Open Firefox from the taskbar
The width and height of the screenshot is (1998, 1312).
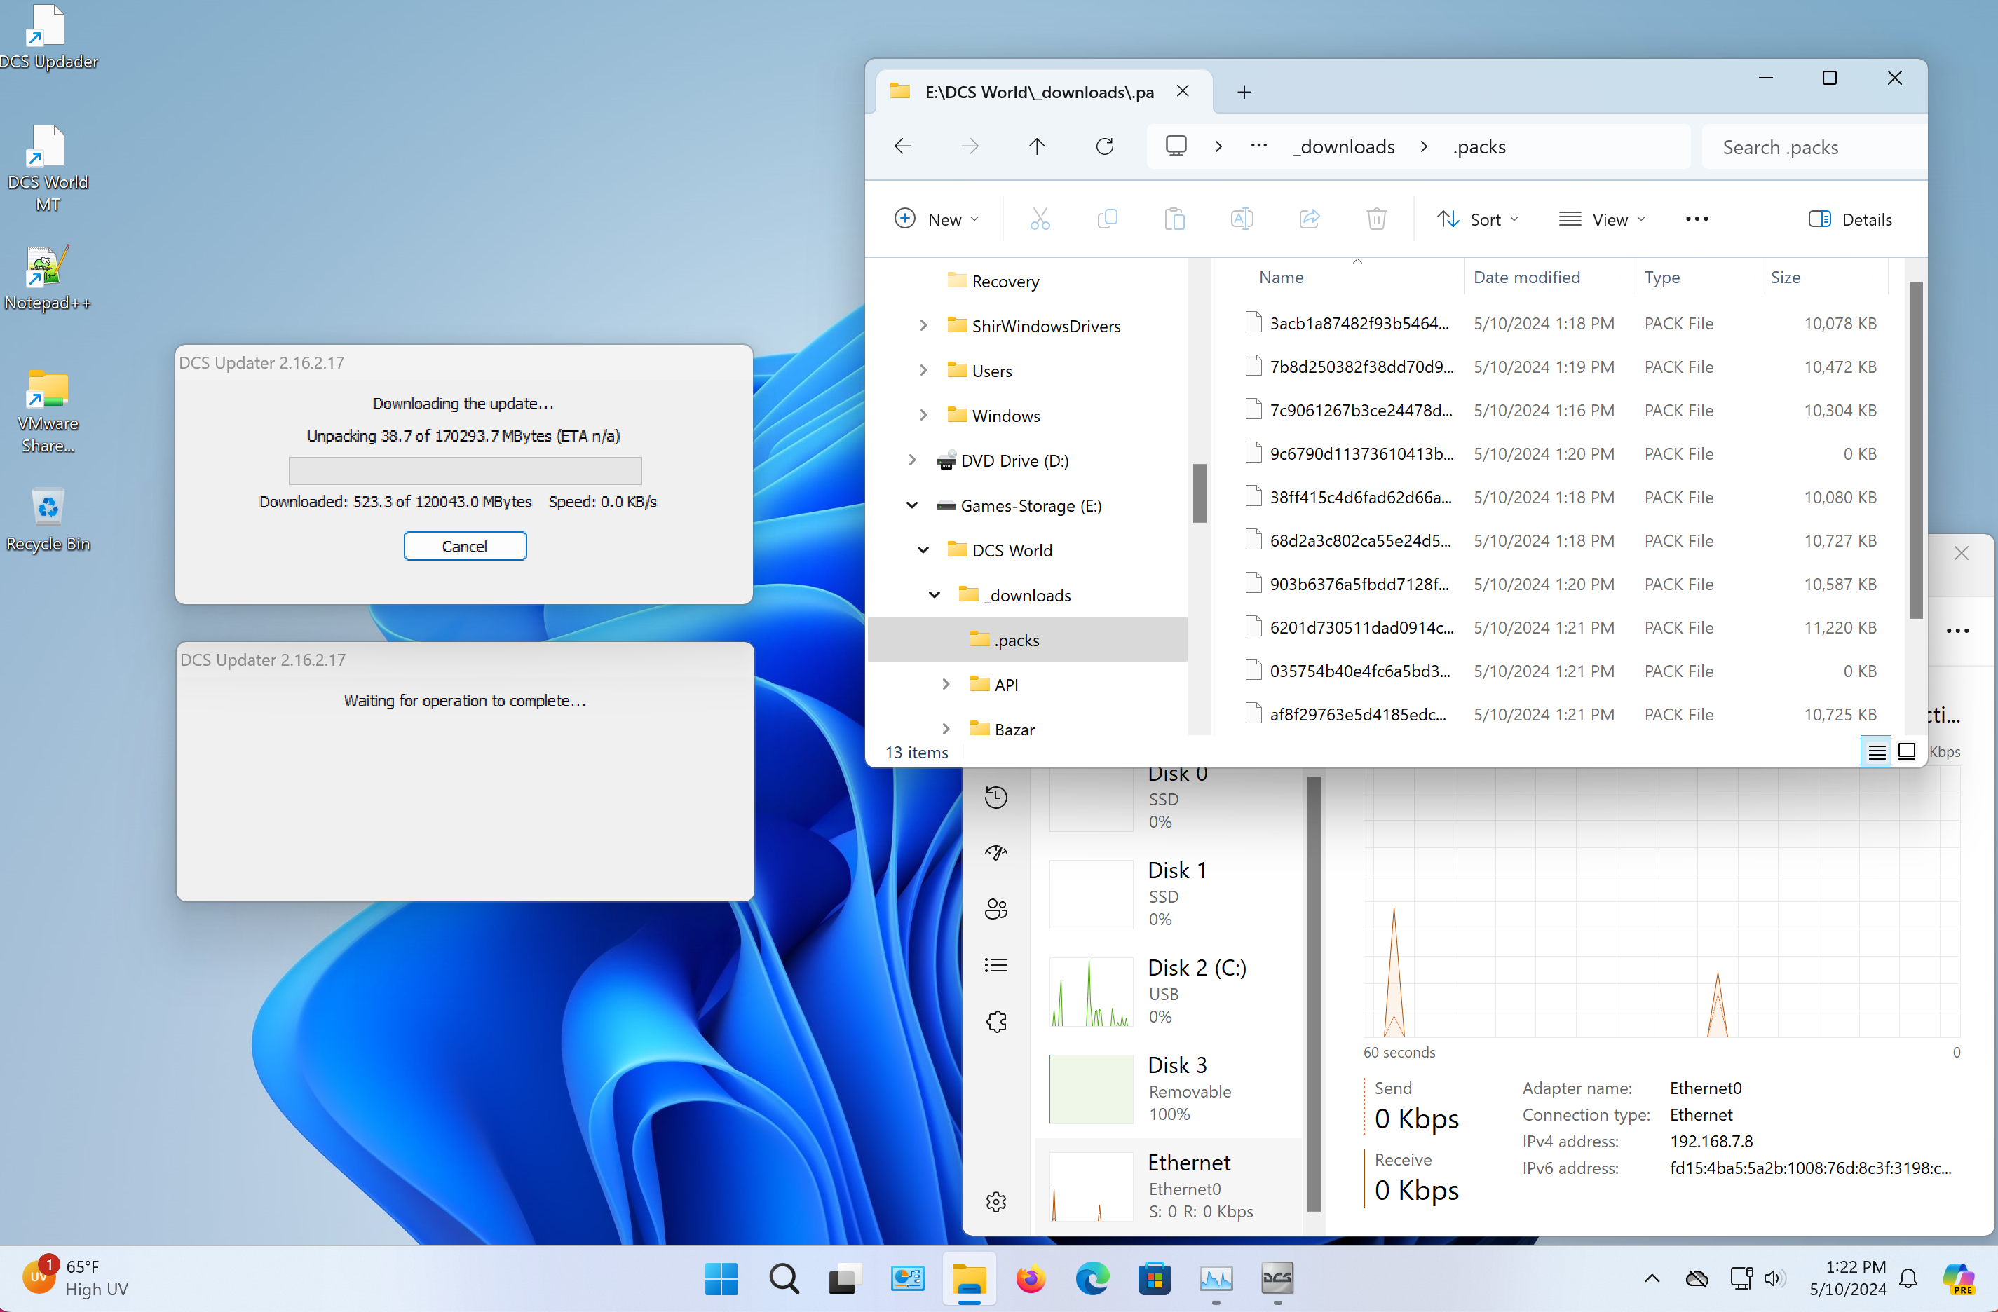coord(1030,1278)
